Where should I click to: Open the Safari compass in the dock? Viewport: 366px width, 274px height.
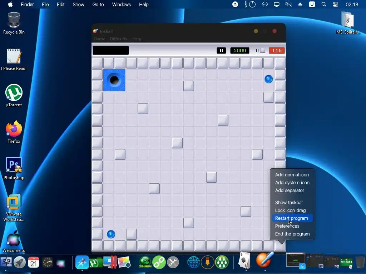pos(82,262)
